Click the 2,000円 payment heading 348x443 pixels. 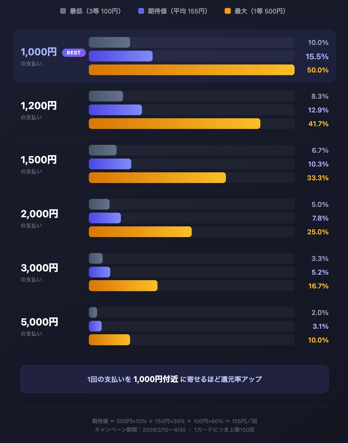39,214
